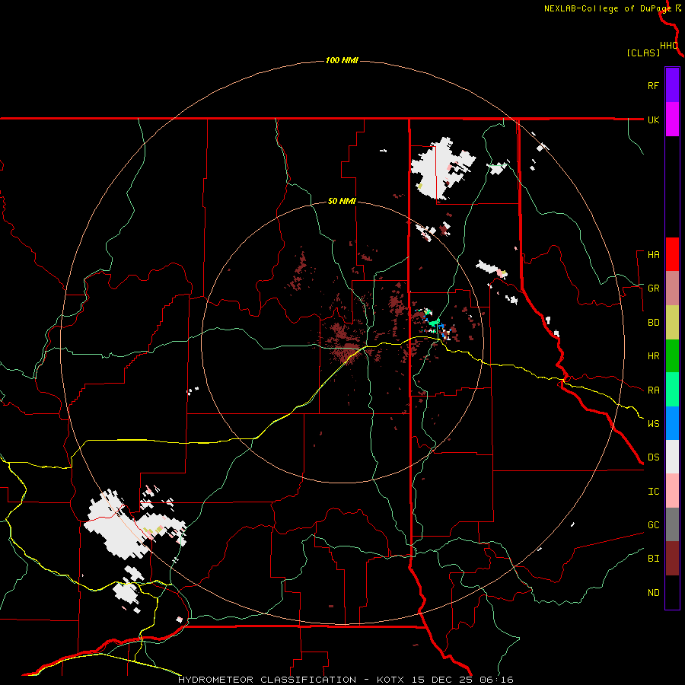Click the pink IC legend swatch
Image resolution: width=685 pixels, height=685 pixels.
pyautogui.click(x=672, y=491)
